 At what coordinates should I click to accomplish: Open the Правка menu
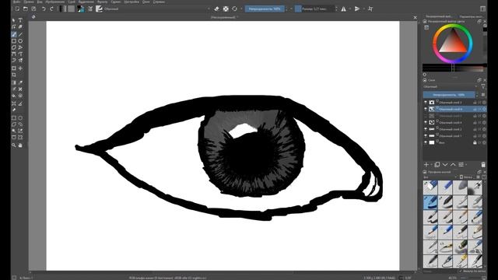[x=29, y=2]
